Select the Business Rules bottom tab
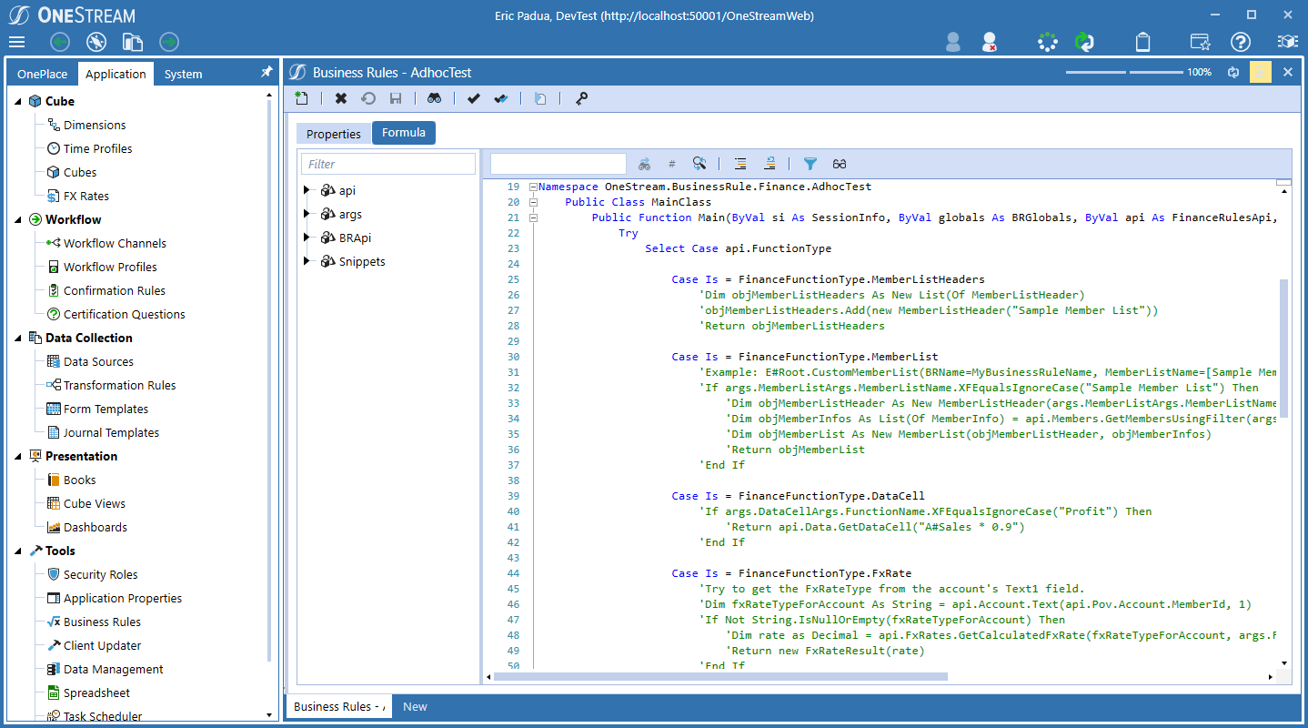The image size is (1308, 728). [339, 706]
